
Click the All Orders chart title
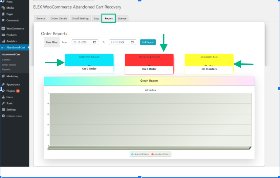click(x=150, y=90)
